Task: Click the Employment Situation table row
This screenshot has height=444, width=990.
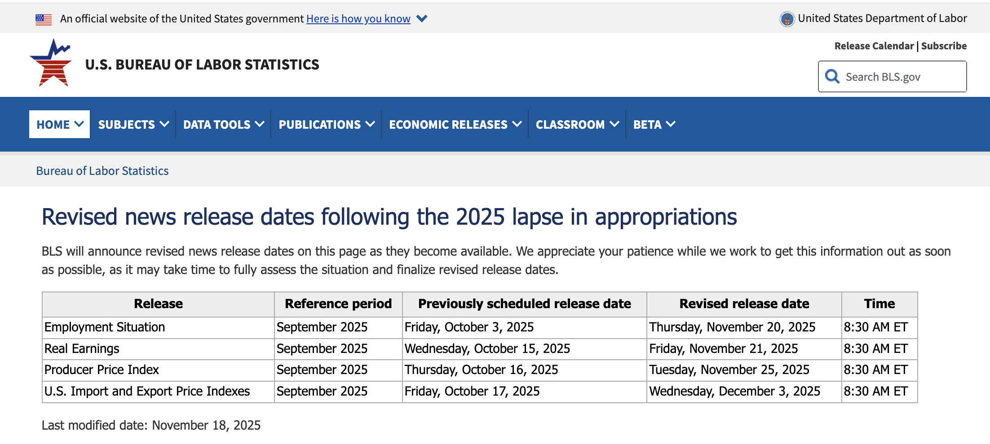Action: [x=105, y=327]
